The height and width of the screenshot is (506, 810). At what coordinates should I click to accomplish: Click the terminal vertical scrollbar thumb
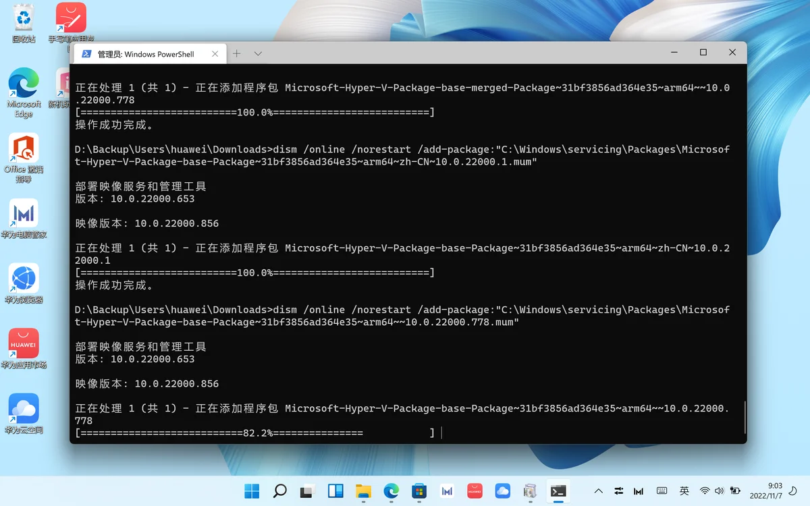744,418
